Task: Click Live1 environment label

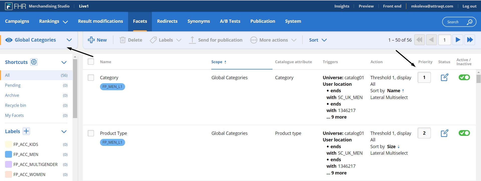Action: pyautogui.click(x=84, y=6)
